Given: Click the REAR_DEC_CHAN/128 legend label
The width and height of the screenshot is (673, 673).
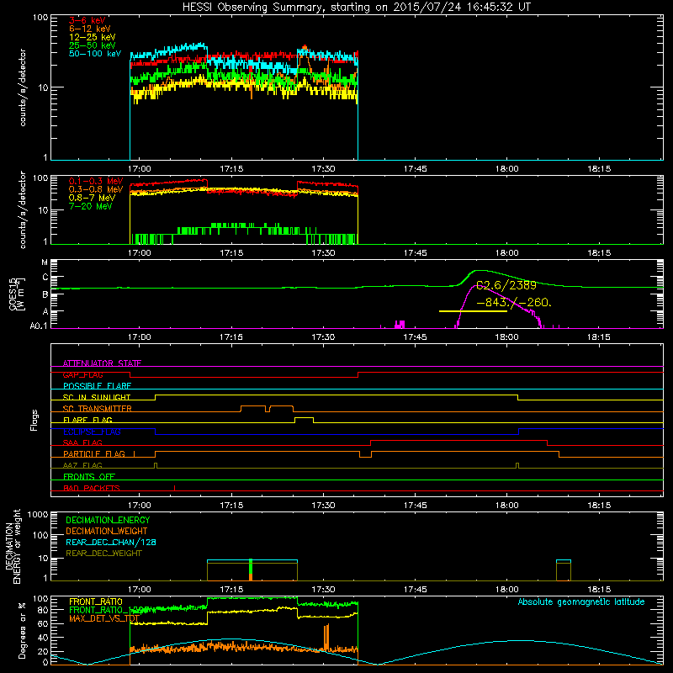Looking at the screenshot, I should tap(111, 543).
